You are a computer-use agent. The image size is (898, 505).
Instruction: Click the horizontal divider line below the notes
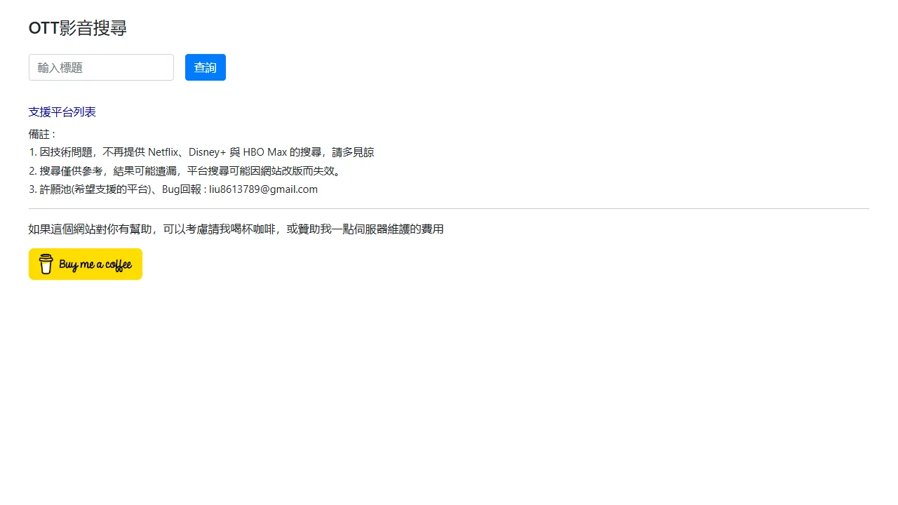point(449,208)
